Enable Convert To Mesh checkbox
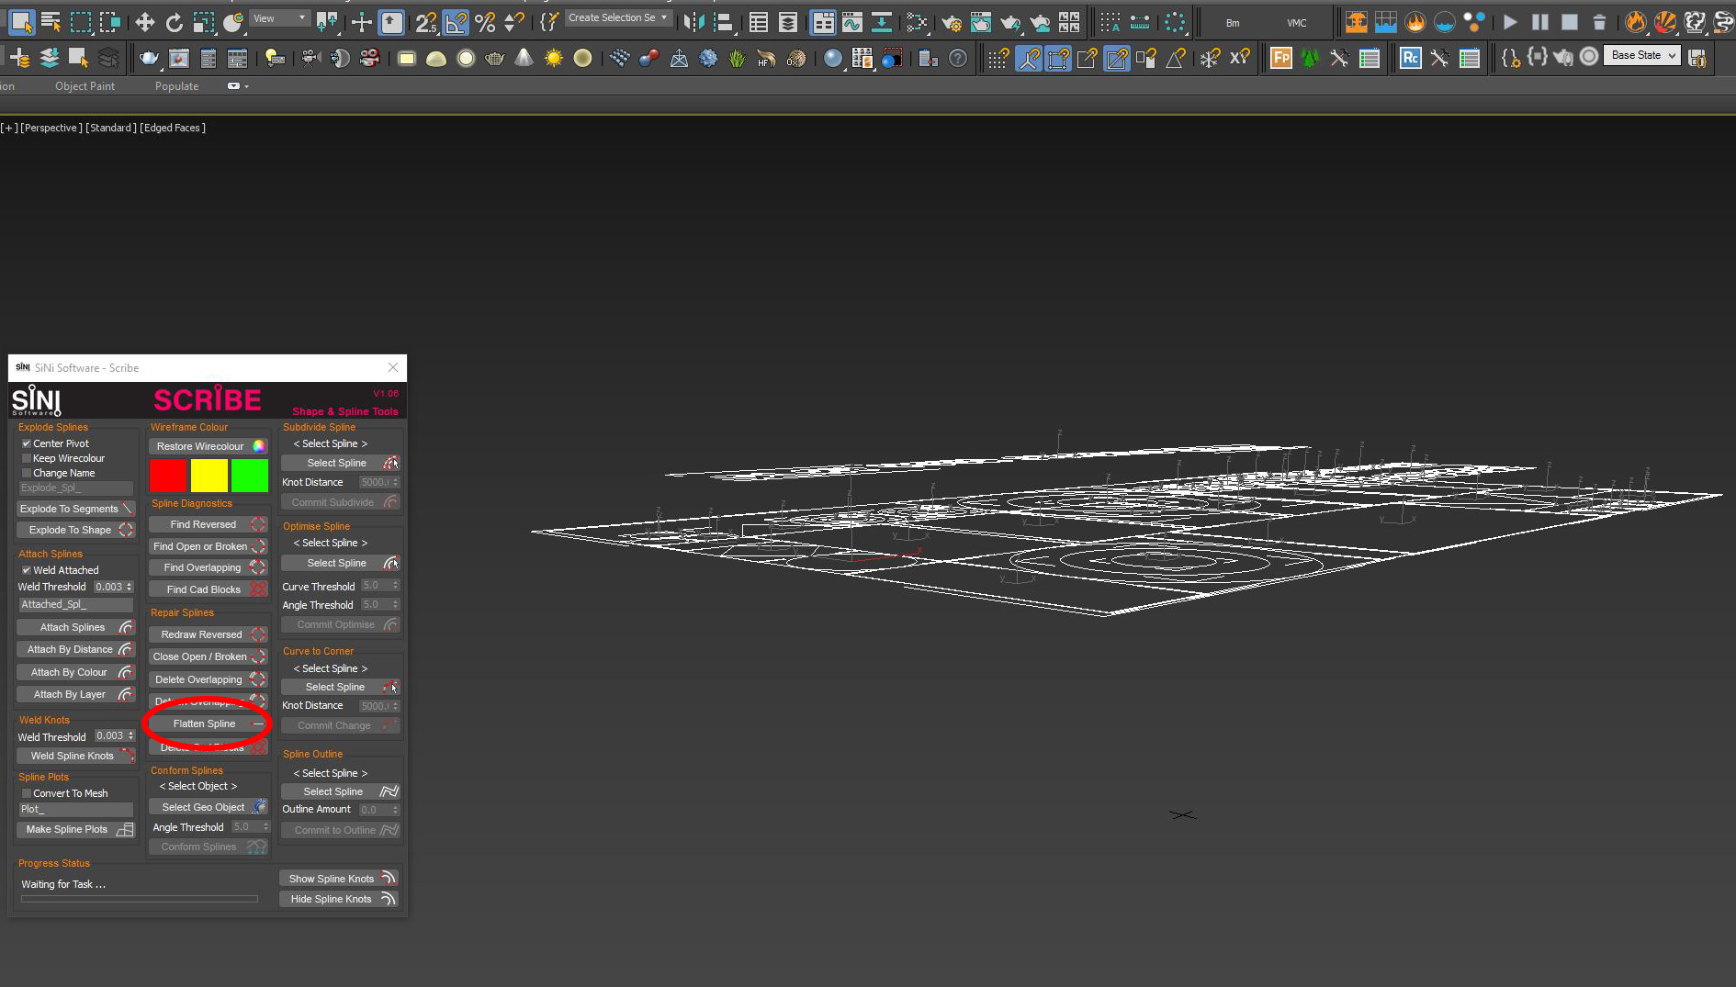Image resolution: width=1736 pixels, height=987 pixels. coord(27,793)
